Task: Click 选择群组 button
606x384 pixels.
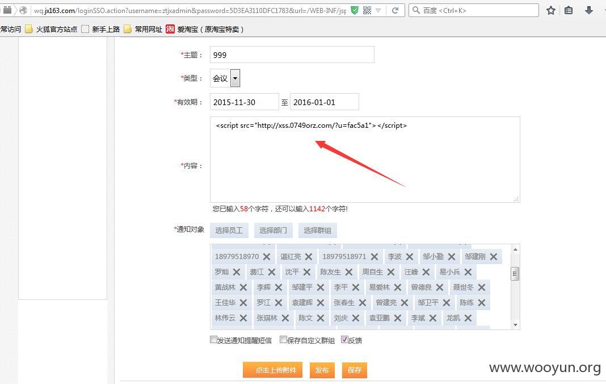Action: tap(317, 230)
